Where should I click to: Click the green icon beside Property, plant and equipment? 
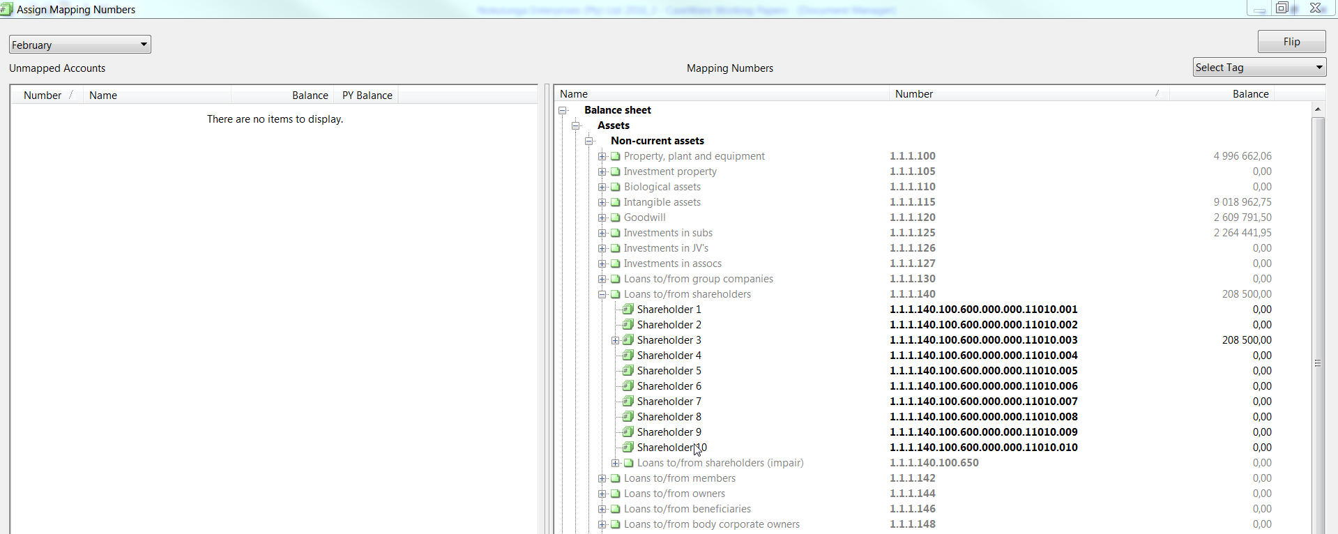[x=616, y=156]
